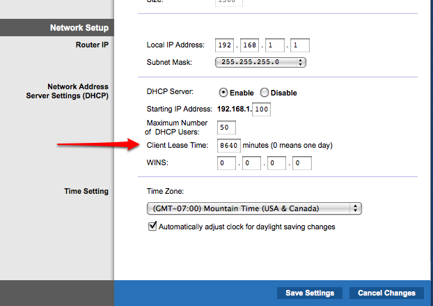The height and width of the screenshot is (306, 433).
Task: Click the first WINS octet field
Action: (226, 163)
